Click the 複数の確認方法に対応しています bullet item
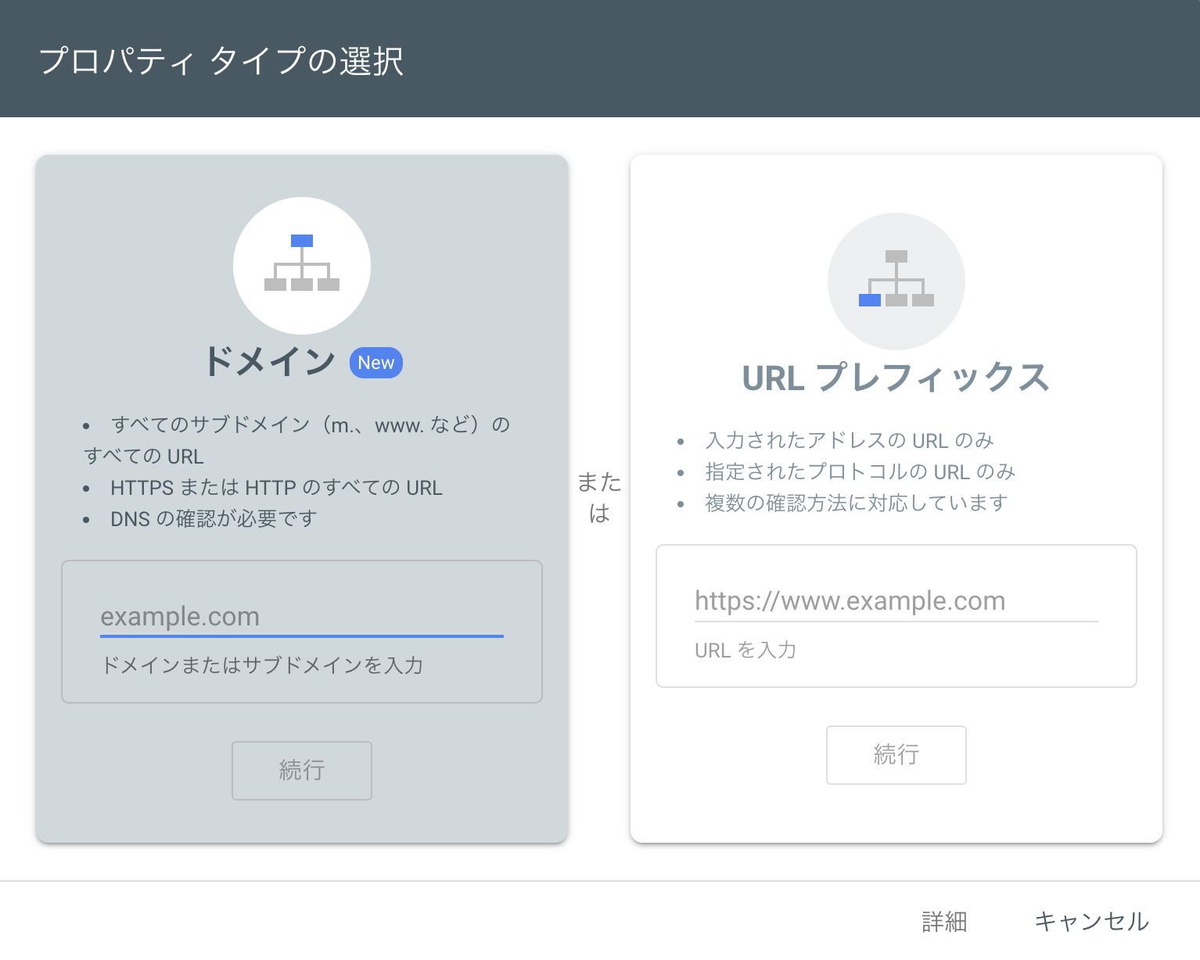The width and height of the screenshot is (1200, 960). [853, 503]
